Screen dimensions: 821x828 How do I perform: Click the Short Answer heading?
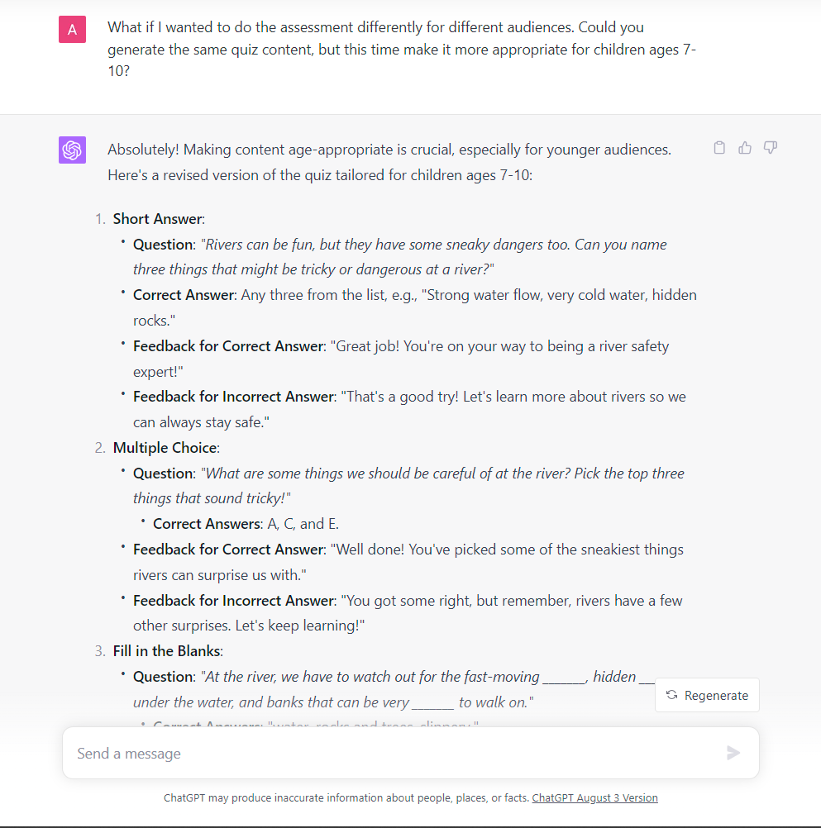pyautogui.click(x=158, y=219)
